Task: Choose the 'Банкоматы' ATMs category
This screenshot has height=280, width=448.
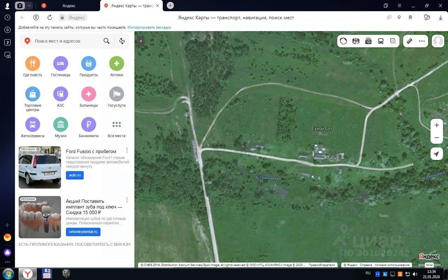Action: pos(89,127)
